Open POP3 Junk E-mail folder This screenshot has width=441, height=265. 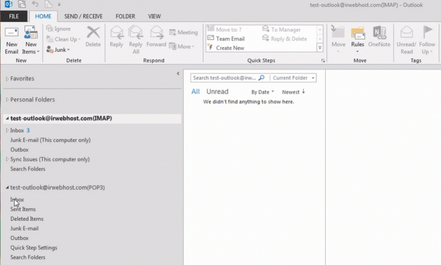point(24,228)
